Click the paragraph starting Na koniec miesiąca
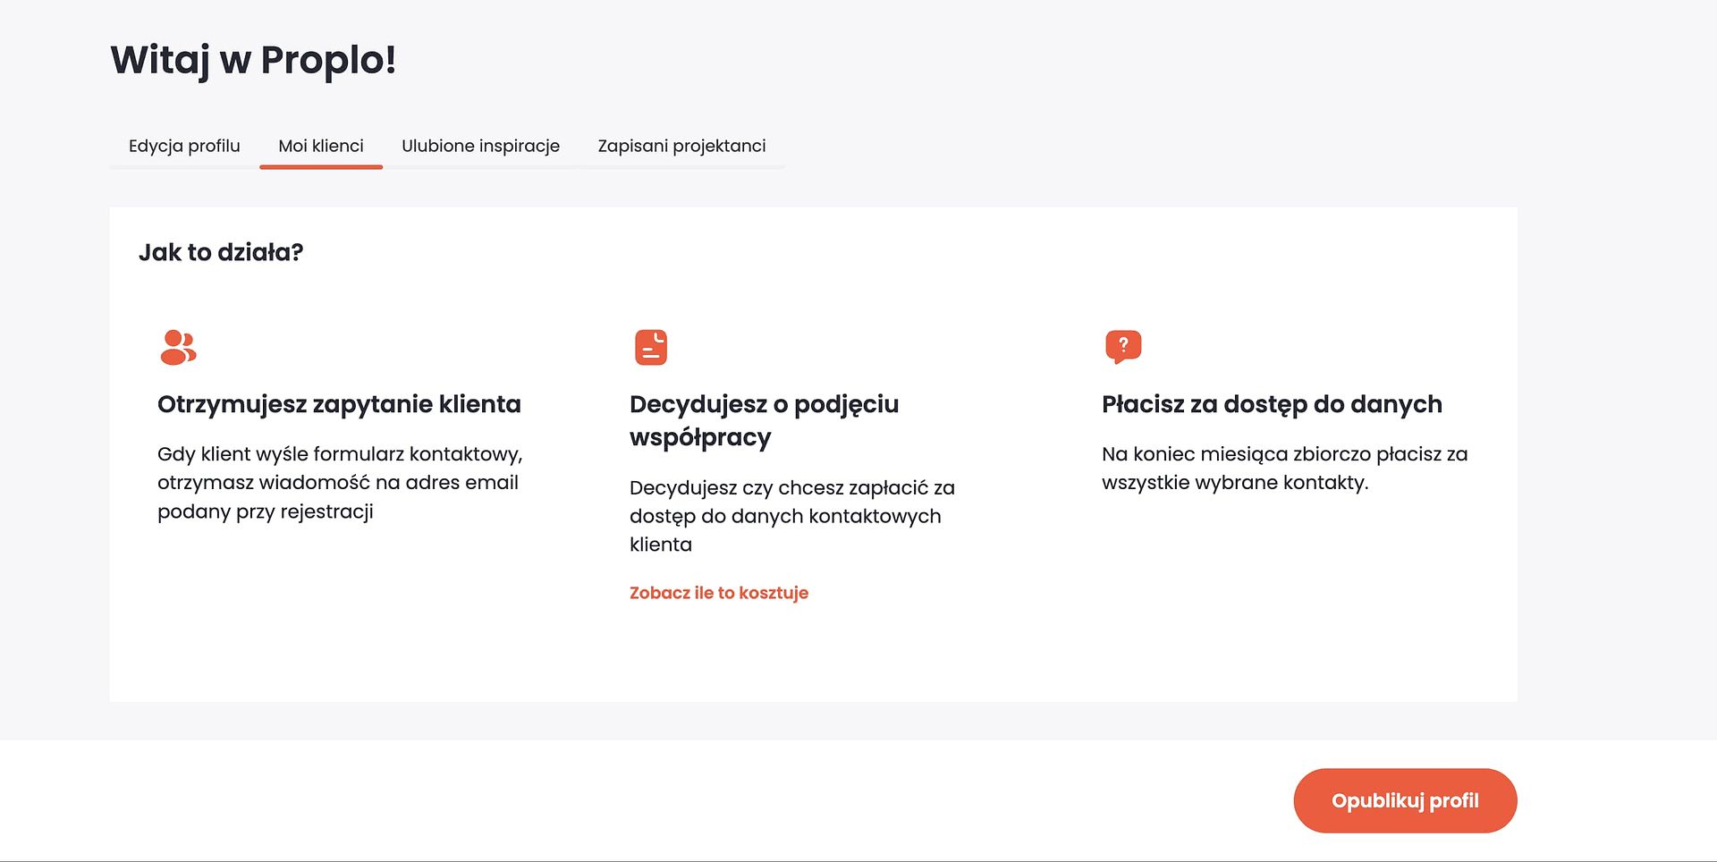This screenshot has width=1717, height=862. 1285,468
